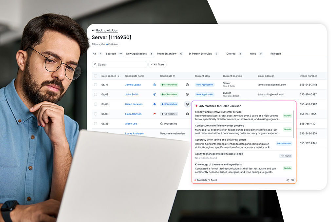Image resolution: width=334 pixels, height=222 pixels.
Task: Click the red flag icon next to Liam Johnson
Action: coord(155,114)
